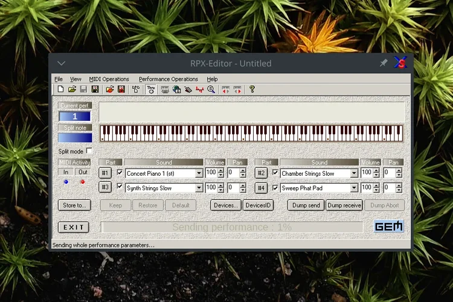Click the magnifier search sound icon

[211, 89]
